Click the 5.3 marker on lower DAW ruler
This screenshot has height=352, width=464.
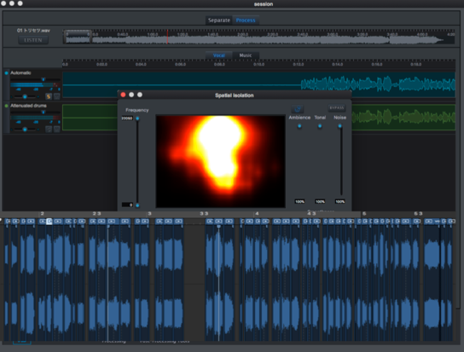[x=418, y=213]
